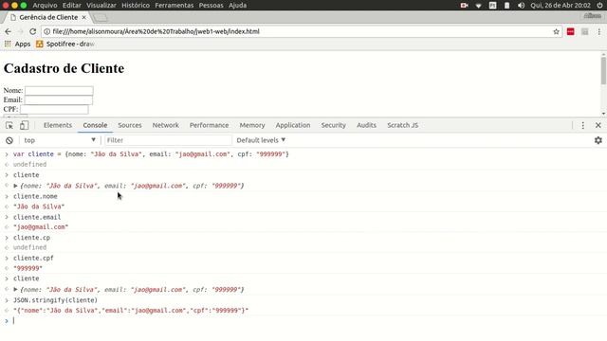
Task: Click the page vertical scrollbar
Action: [x=603, y=71]
